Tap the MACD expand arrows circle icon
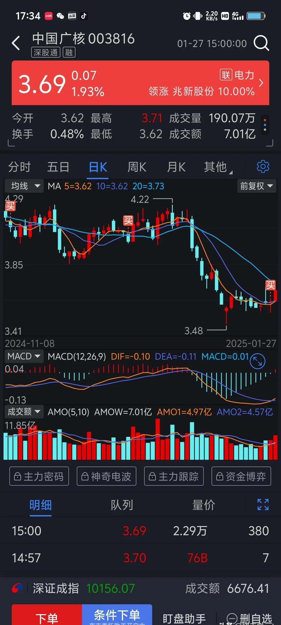This screenshot has height=625, width=281. tap(258, 361)
